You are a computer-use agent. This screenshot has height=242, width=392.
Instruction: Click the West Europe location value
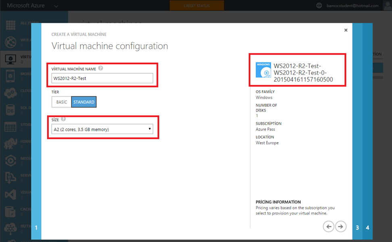(267, 143)
